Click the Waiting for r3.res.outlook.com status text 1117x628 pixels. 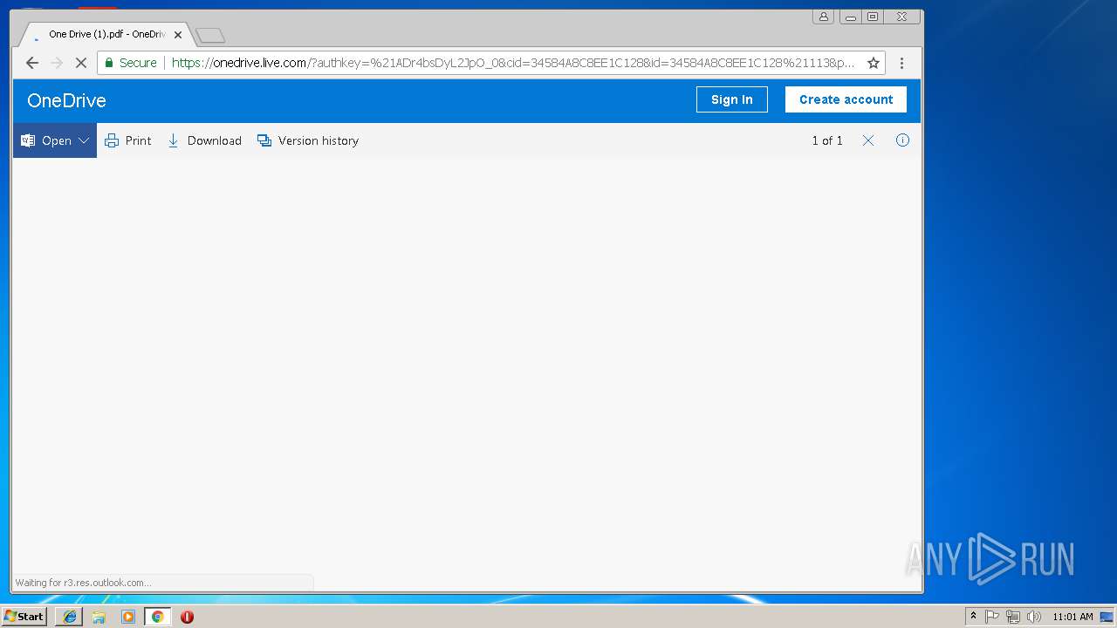[83, 583]
